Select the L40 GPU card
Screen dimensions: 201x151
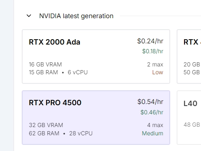click(x=189, y=118)
